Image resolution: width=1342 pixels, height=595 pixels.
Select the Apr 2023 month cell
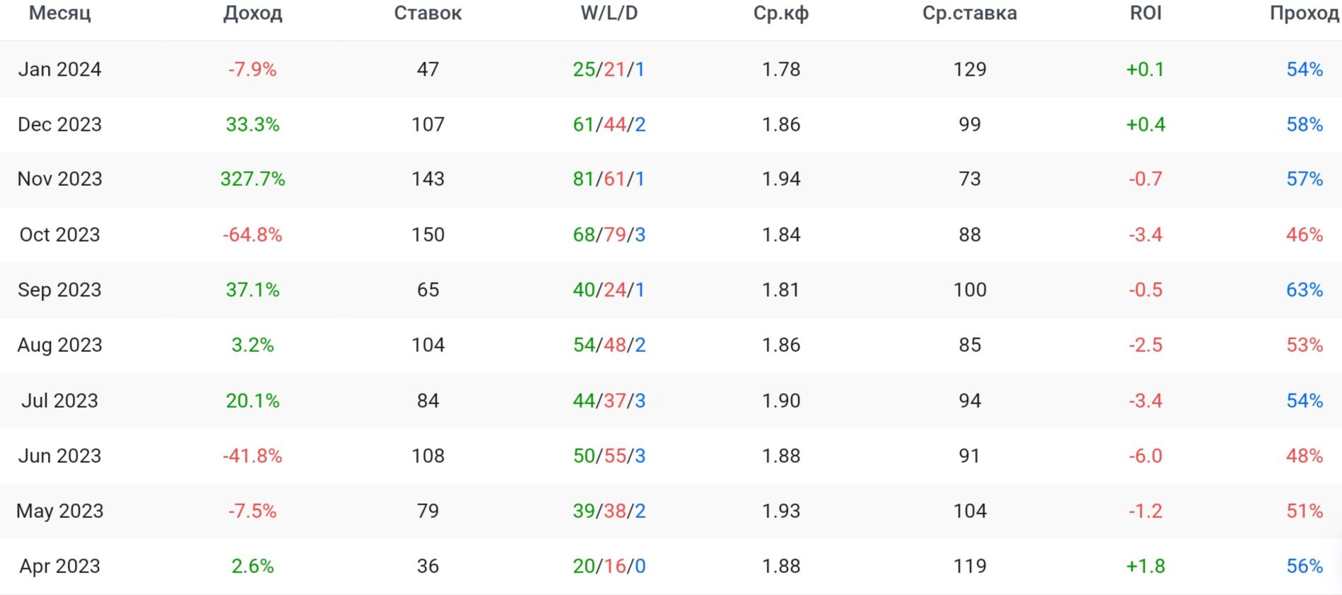60,566
